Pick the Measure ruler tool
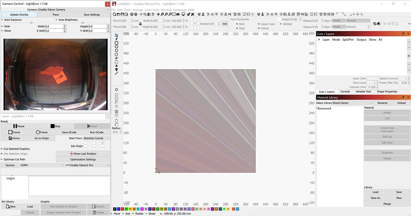411x216 pixels. coord(116,73)
